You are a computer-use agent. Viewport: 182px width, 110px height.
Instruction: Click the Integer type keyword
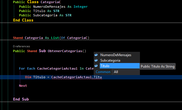[x=80, y=7]
